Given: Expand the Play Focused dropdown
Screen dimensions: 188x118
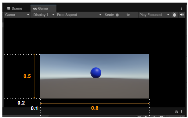Looking at the screenshot, I should click(154, 15).
